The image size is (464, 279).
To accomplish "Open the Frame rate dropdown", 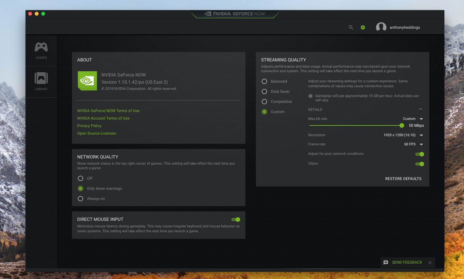I will point(421,144).
